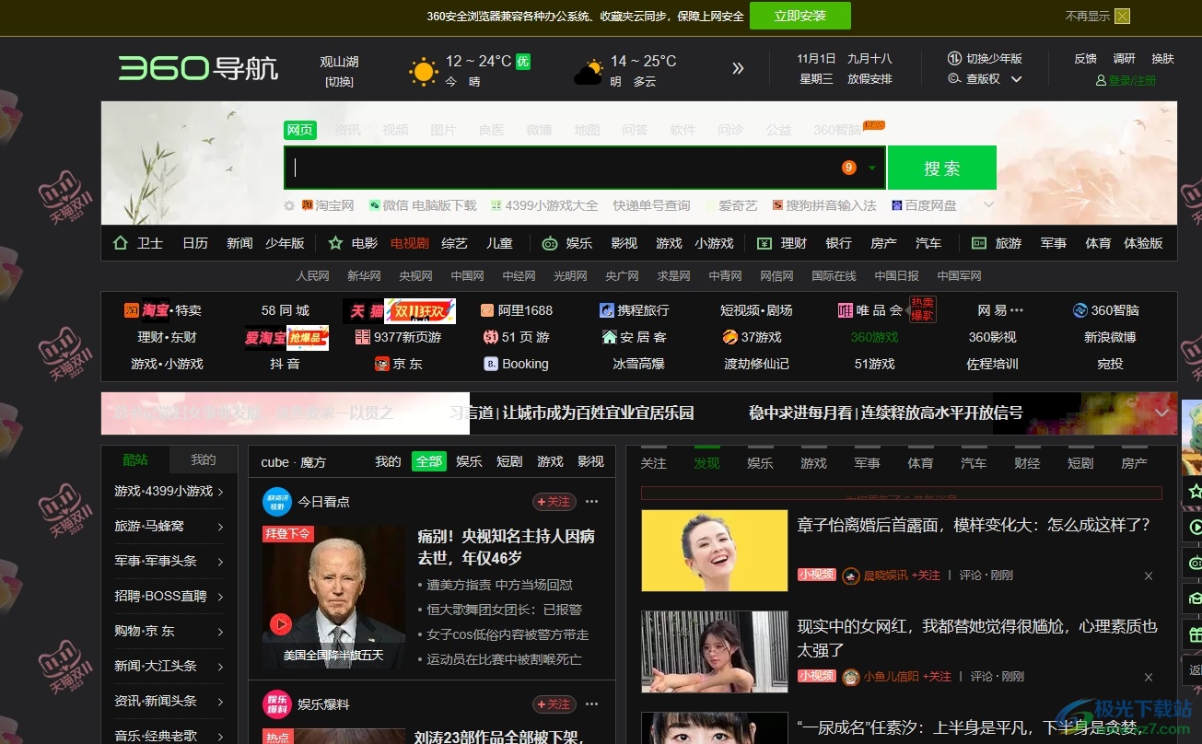Viewport: 1202px width, 744px height.
Task: Open more options for 娱乐爆料
Action: click(592, 704)
